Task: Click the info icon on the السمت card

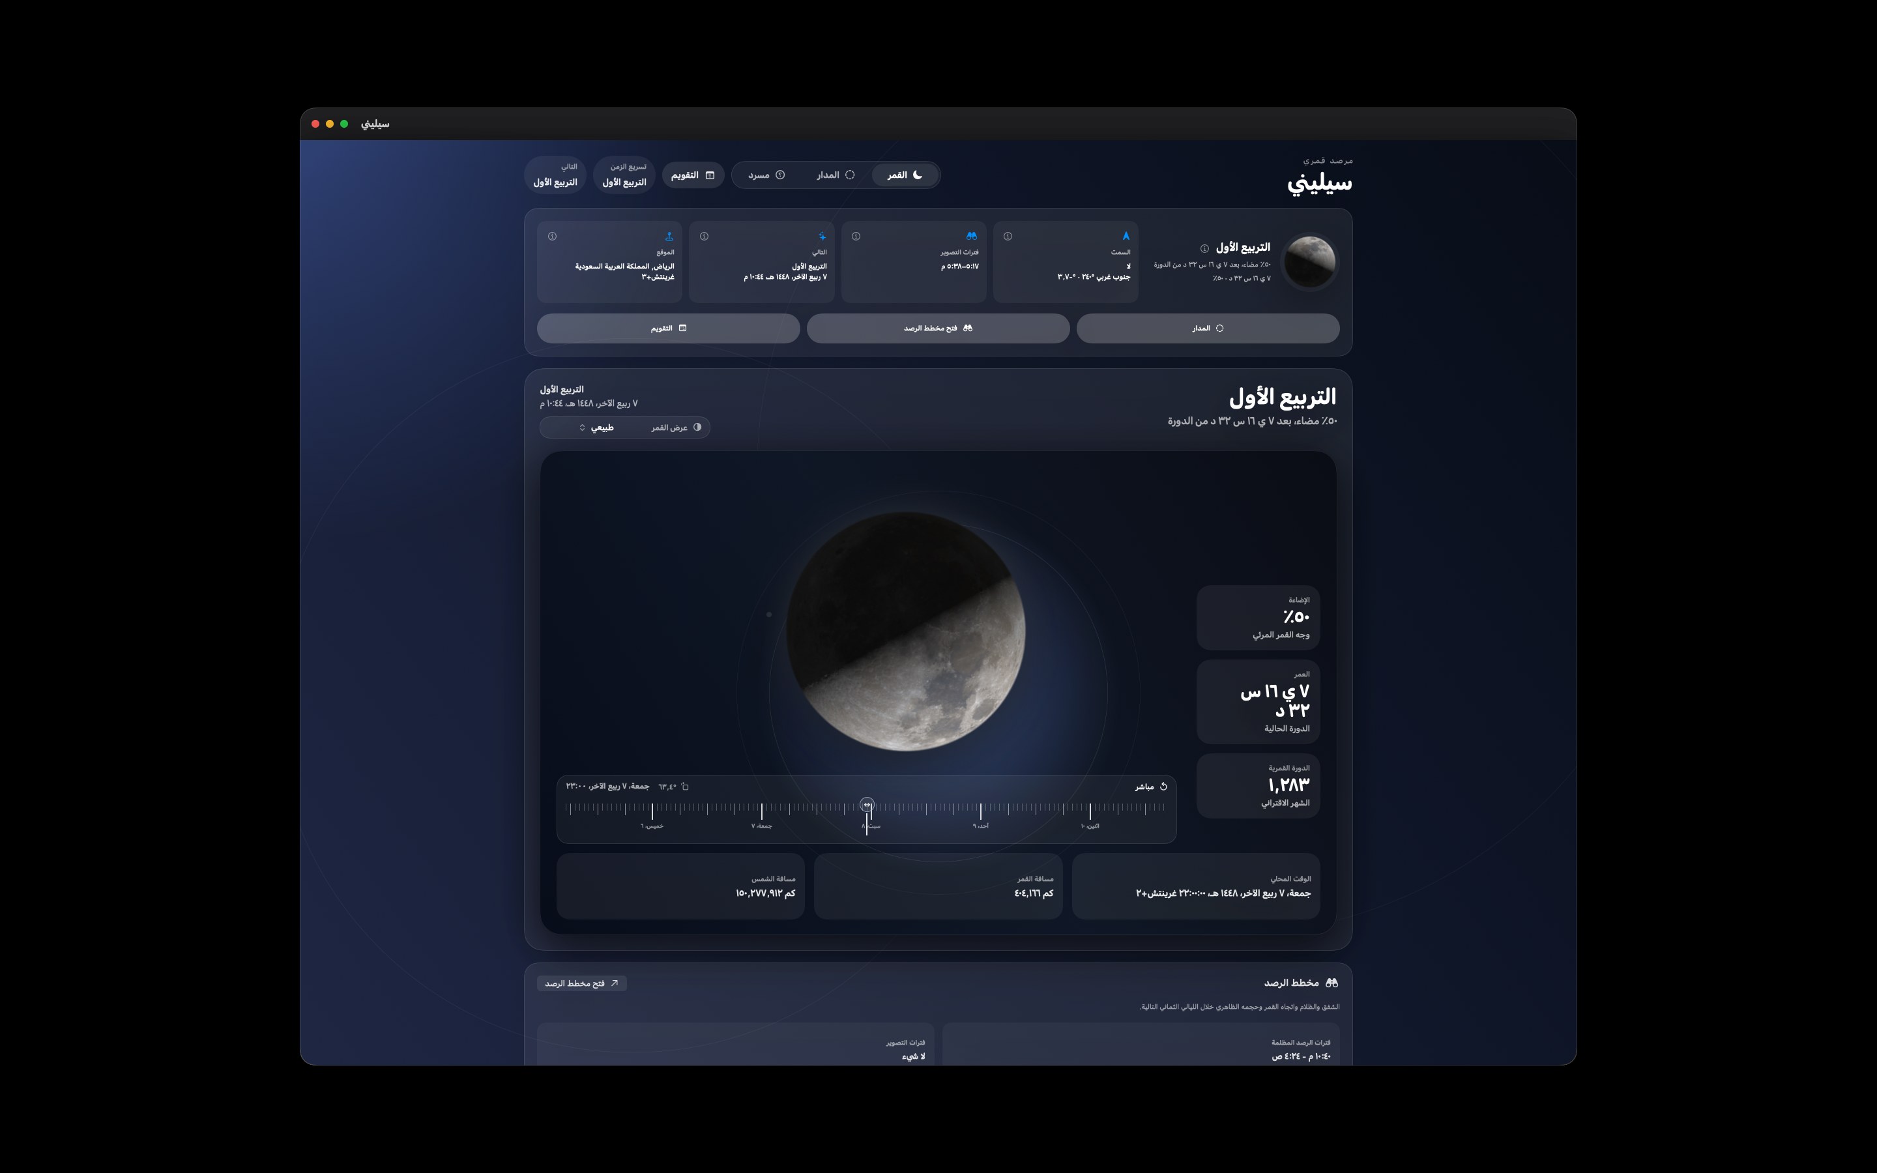Action: click(x=1008, y=237)
